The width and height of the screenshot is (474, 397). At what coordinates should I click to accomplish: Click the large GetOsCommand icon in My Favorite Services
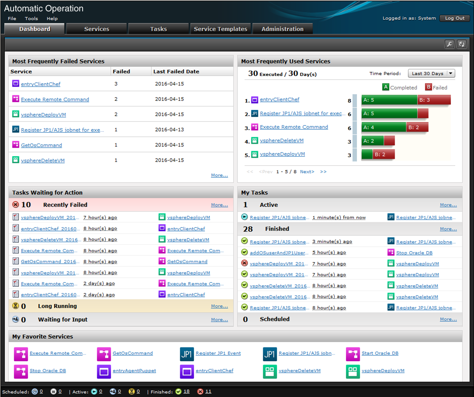(104, 354)
